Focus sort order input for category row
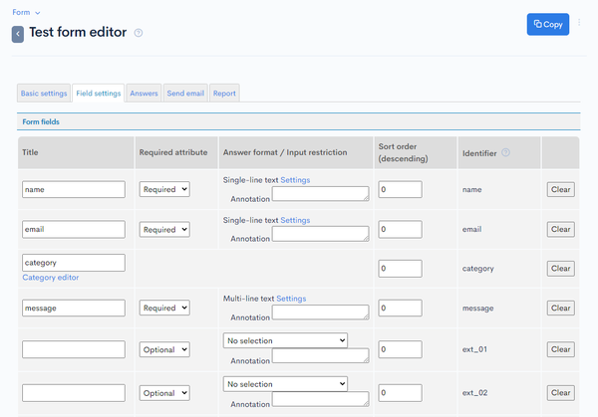 [x=400, y=269]
